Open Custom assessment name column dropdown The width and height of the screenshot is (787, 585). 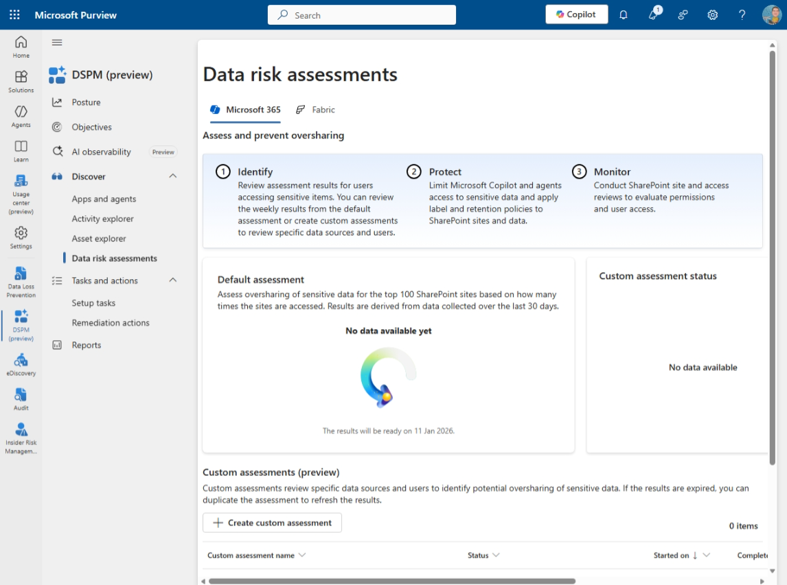point(302,555)
